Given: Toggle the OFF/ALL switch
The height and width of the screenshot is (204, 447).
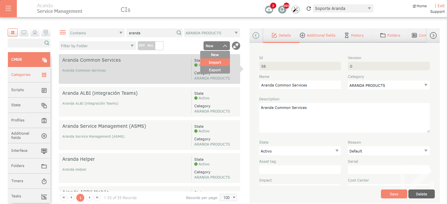Looking at the screenshot, I should pyautogui.click(x=151, y=46).
